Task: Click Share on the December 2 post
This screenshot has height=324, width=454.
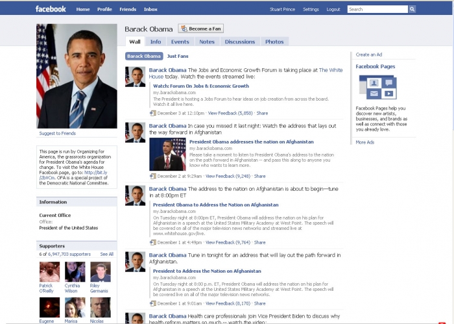Action: tap(259, 176)
